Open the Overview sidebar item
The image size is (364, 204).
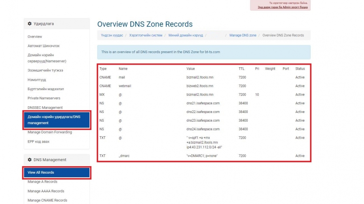(35, 37)
